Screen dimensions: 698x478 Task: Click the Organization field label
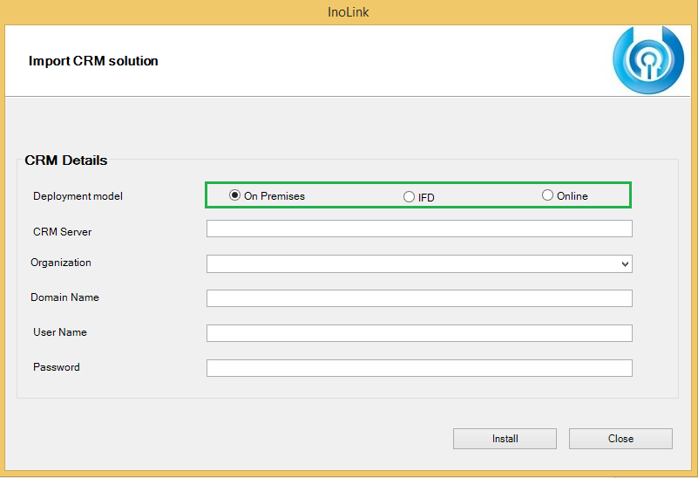pyautogui.click(x=61, y=263)
